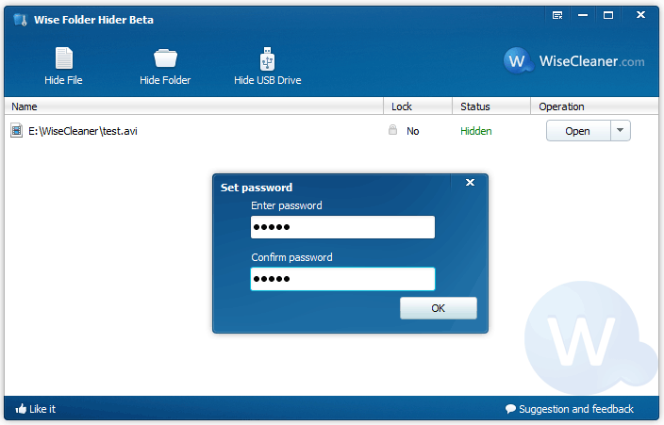Image resolution: width=664 pixels, height=425 pixels.
Task: Click the Hide Folder icon
Action: click(x=165, y=58)
